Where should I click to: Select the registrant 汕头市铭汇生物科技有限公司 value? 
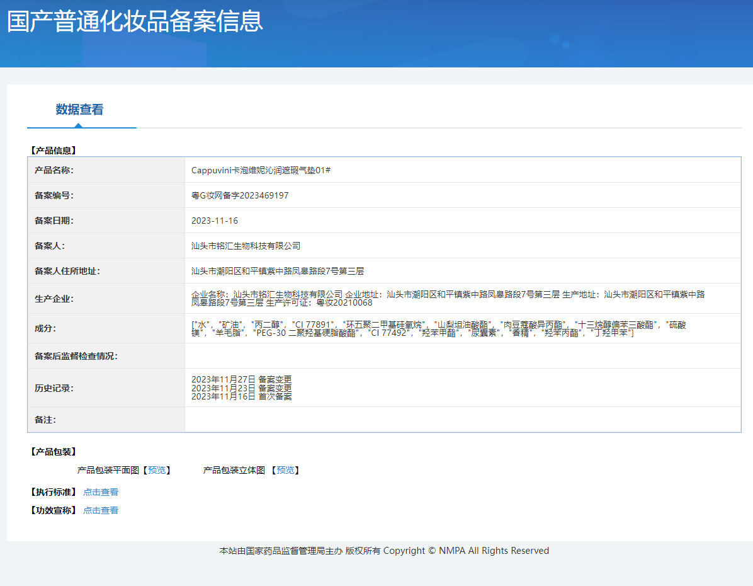(x=246, y=246)
